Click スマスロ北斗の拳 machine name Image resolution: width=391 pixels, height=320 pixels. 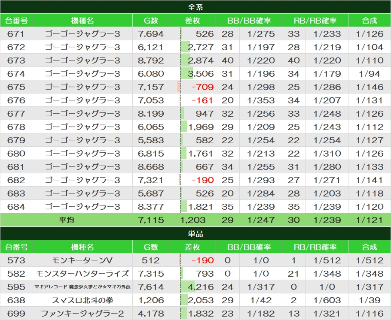pyautogui.click(x=82, y=300)
